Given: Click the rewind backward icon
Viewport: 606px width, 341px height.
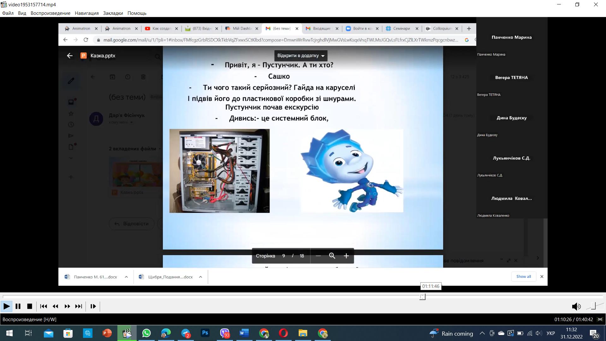Looking at the screenshot, I should (x=56, y=306).
